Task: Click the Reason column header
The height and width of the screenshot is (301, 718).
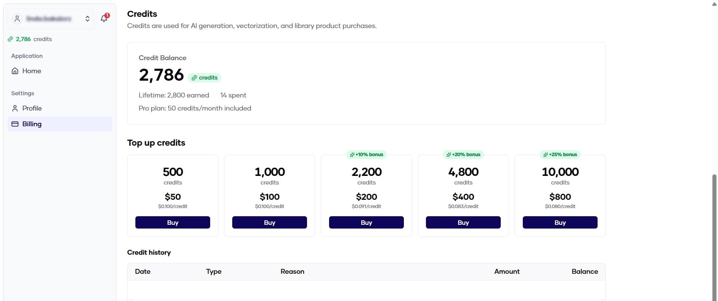Action: pyautogui.click(x=292, y=271)
